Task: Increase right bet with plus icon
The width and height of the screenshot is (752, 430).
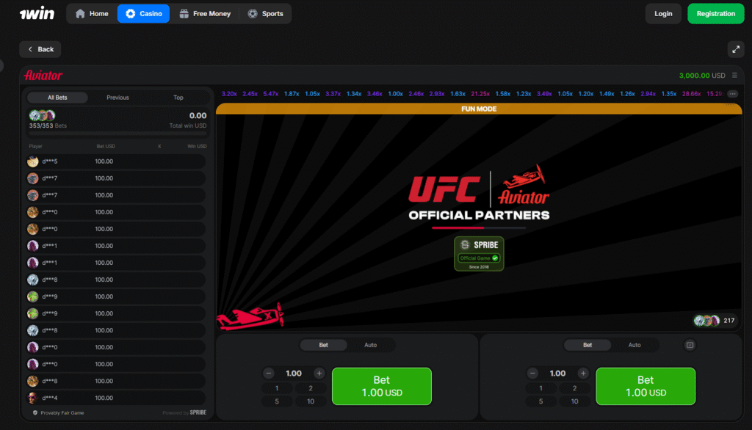Action: 582,373
